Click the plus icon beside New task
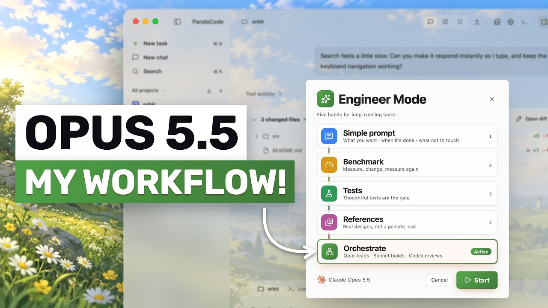Screen dimensions: 548x308 (135, 43)
